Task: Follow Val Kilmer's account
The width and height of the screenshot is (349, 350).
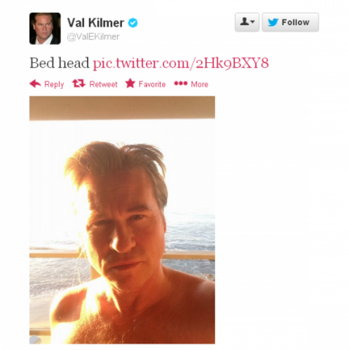Action: pyautogui.click(x=290, y=22)
